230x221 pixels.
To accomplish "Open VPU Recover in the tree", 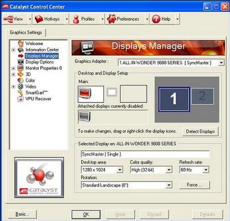I will click(x=38, y=99).
